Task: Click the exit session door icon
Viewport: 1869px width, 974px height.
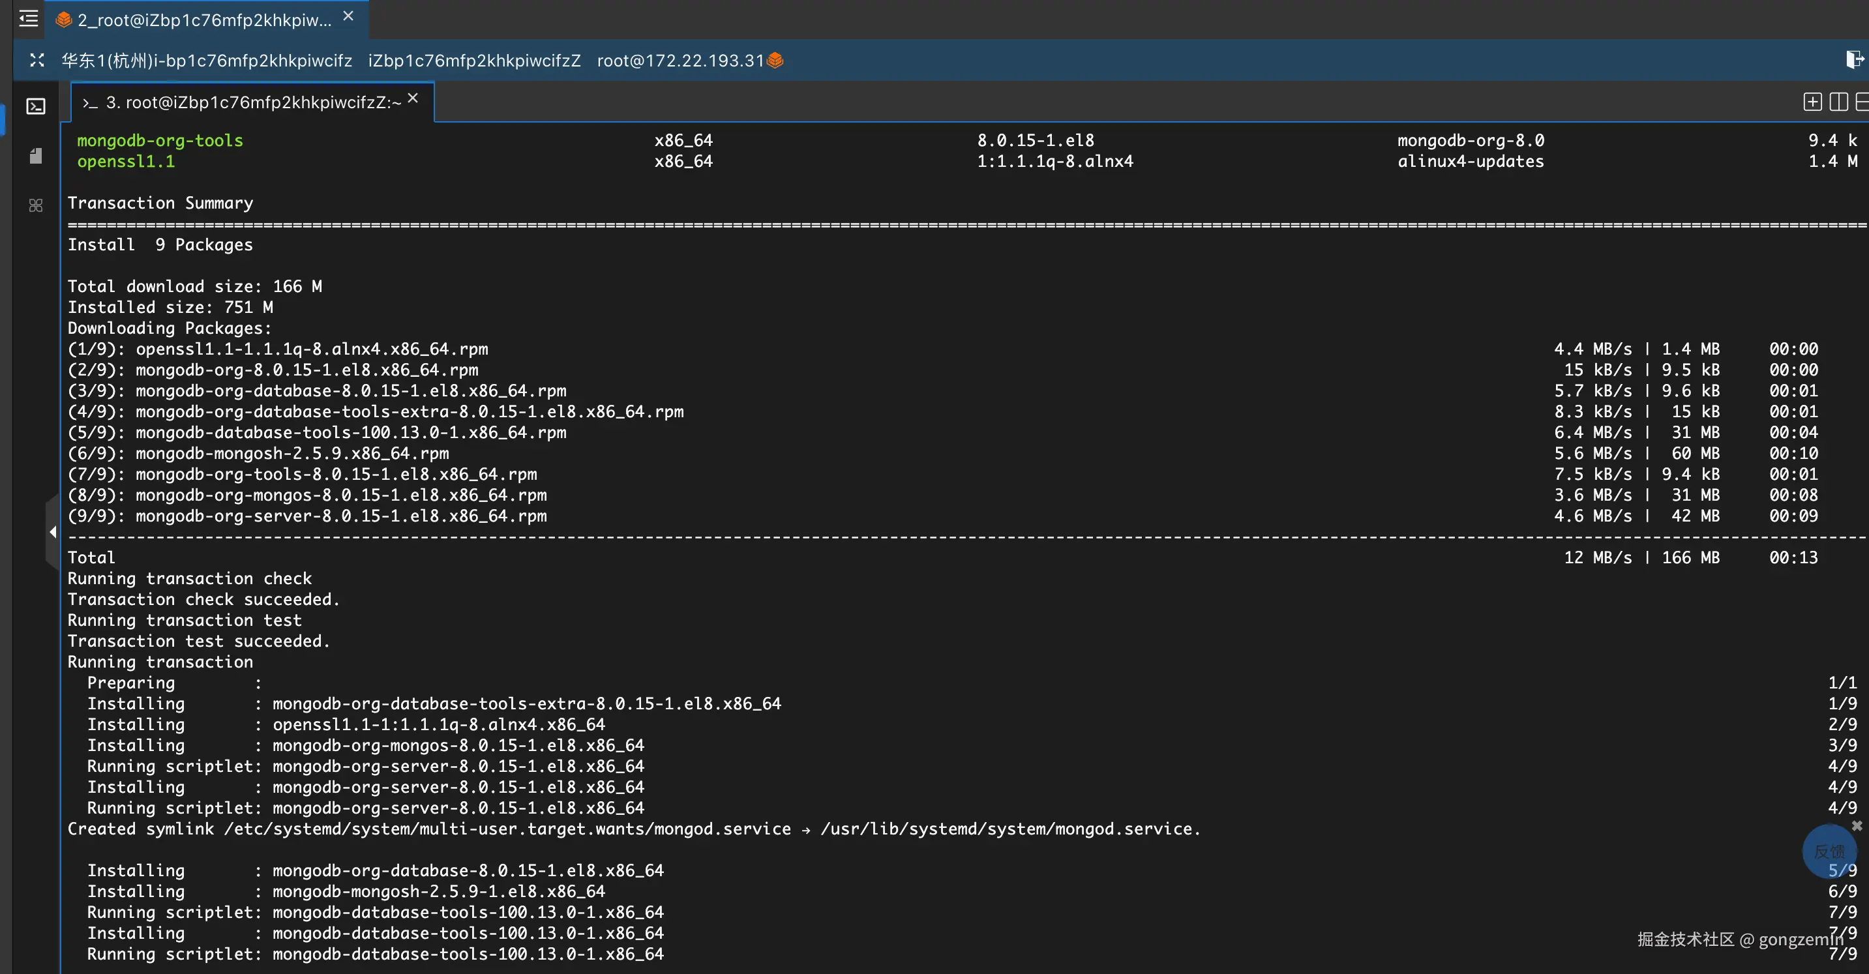Action: (1854, 59)
